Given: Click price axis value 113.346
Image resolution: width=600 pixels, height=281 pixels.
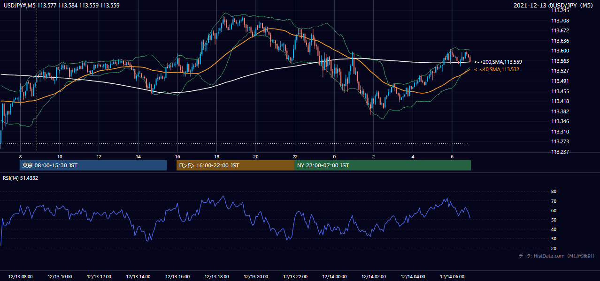Looking at the screenshot, I should click(x=560, y=121).
